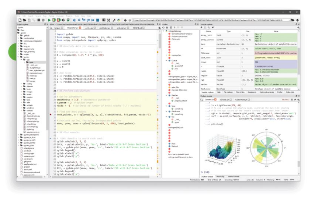315x198 pixels.
Task: Continue execution with the double-arrow debug icon
Action: point(93,20)
